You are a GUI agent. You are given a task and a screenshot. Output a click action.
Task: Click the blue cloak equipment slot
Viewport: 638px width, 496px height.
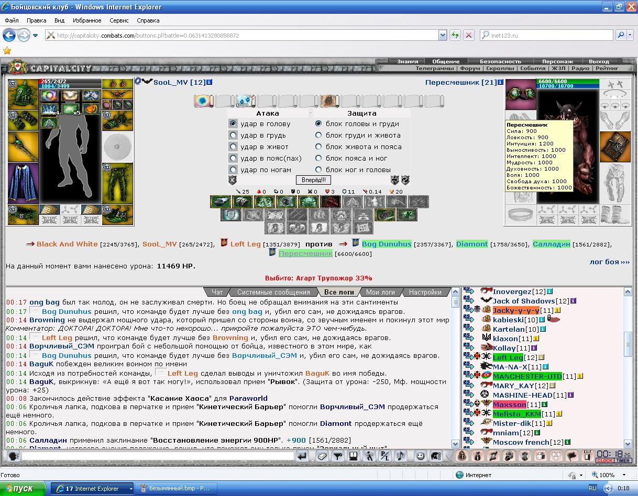pyautogui.click(x=23, y=183)
